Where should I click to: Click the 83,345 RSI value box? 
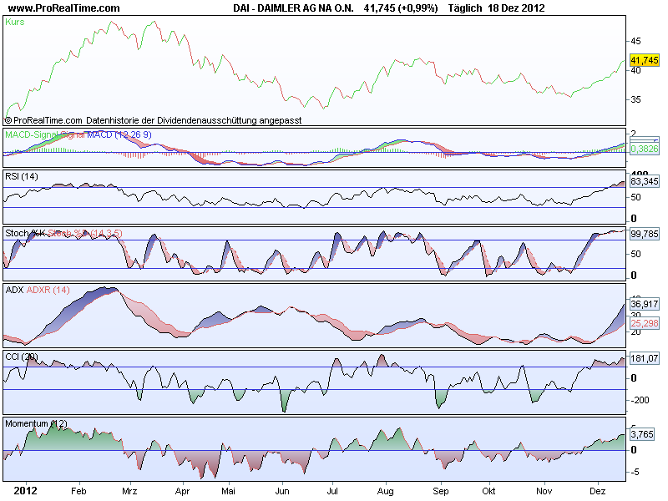644,181
